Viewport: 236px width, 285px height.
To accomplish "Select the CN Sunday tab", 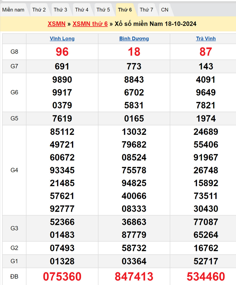I will [165, 10].
